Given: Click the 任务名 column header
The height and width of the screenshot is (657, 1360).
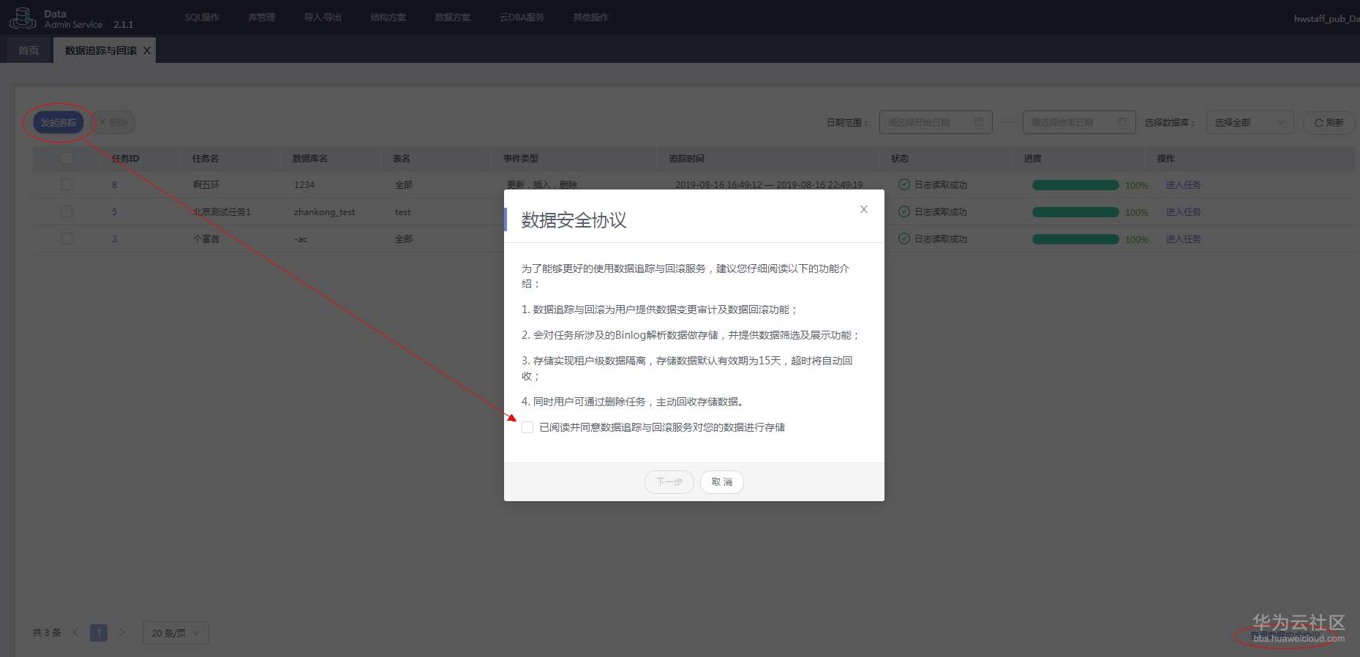Looking at the screenshot, I should 206,158.
